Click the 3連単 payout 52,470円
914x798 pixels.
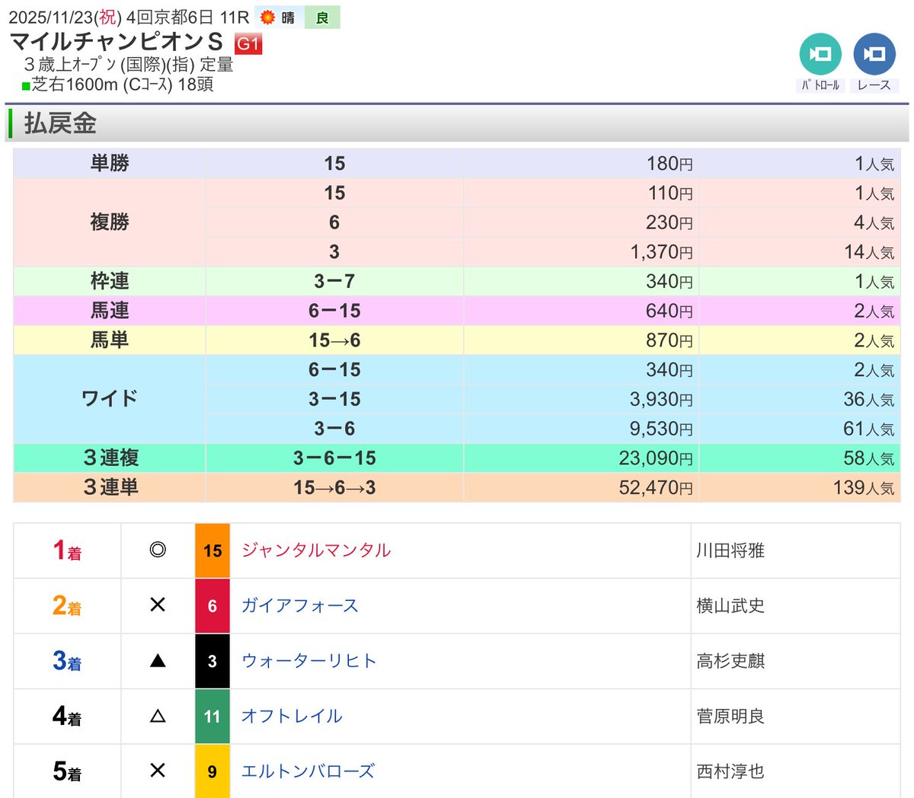(656, 488)
